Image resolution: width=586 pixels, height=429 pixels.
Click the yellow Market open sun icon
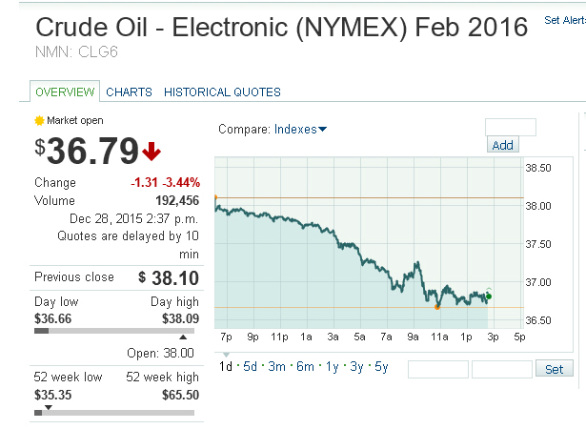39,121
